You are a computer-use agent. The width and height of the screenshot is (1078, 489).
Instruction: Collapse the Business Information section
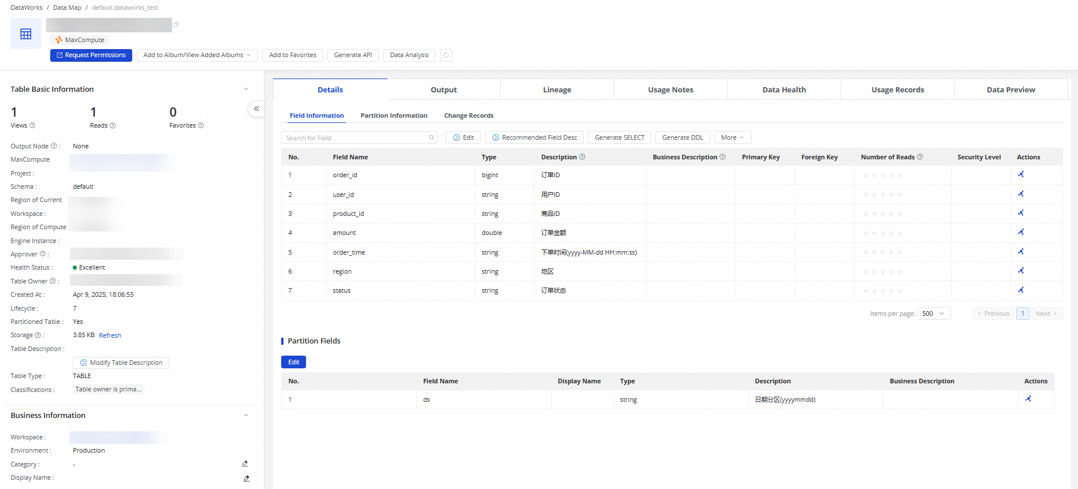click(246, 415)
